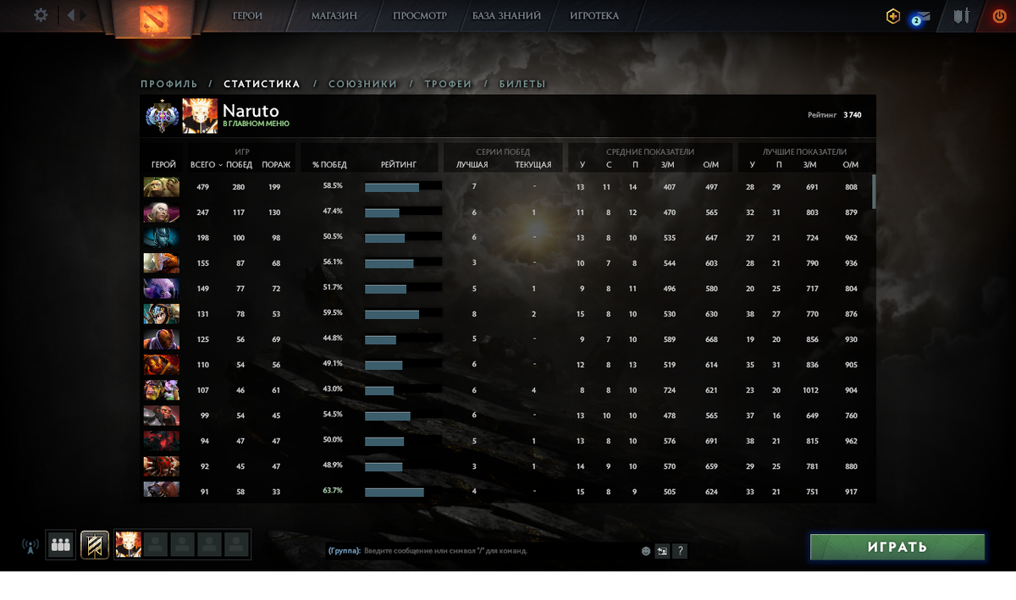Open the settings gear icon

coord(40,14)
